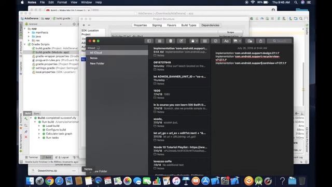The image size is (332, 187).
Task: Open the App Store from the Dock
Action: pos(205,181)
